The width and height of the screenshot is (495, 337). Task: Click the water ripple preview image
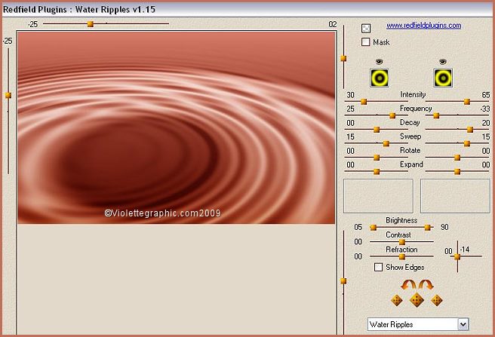pos(176,128)
